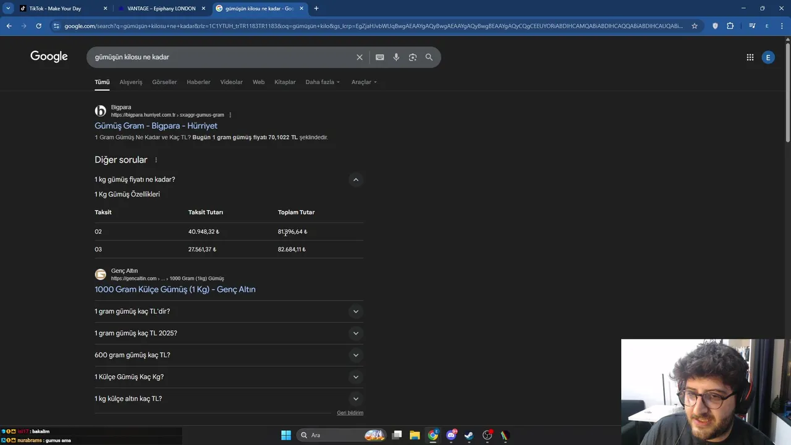Screen dimensions: 791x445
Task: Open the Araçlar dropdown
Action: point(364,82)
